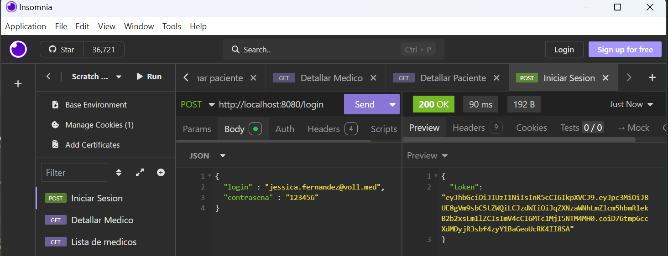Open the Application menu
668x256 pixels.
click(26, 26)
